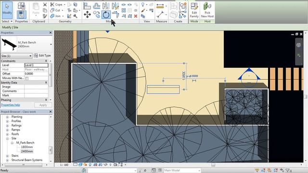Select the 1800mm bench type
The height and width of the screenshot is (173, 308).
(27, 147)
